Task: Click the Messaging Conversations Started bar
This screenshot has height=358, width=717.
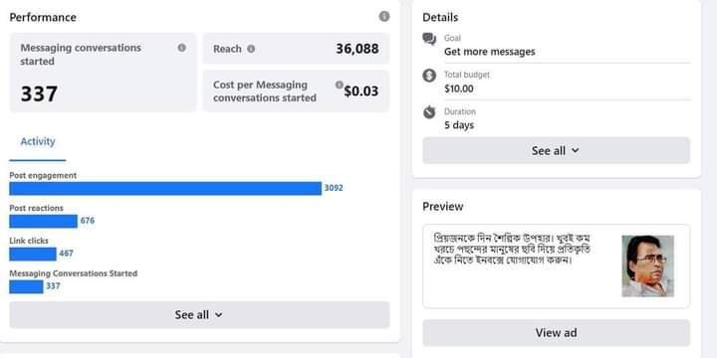Action: 27,286
